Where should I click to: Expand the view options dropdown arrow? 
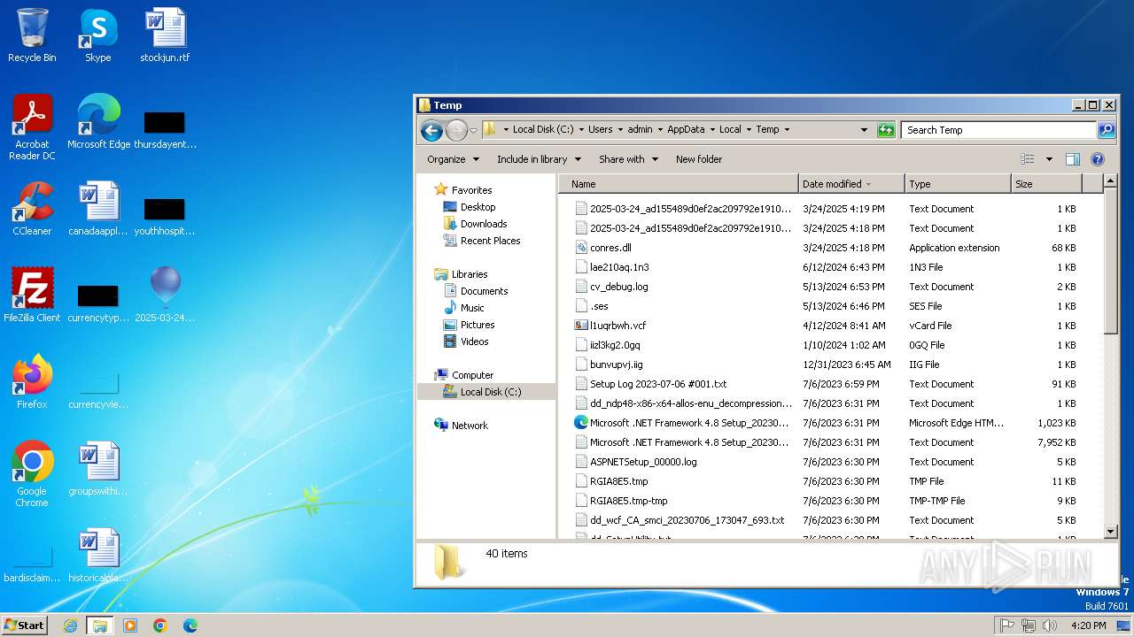1049,159
